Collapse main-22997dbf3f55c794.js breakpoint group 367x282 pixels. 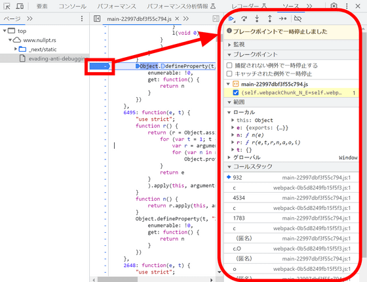229,84
